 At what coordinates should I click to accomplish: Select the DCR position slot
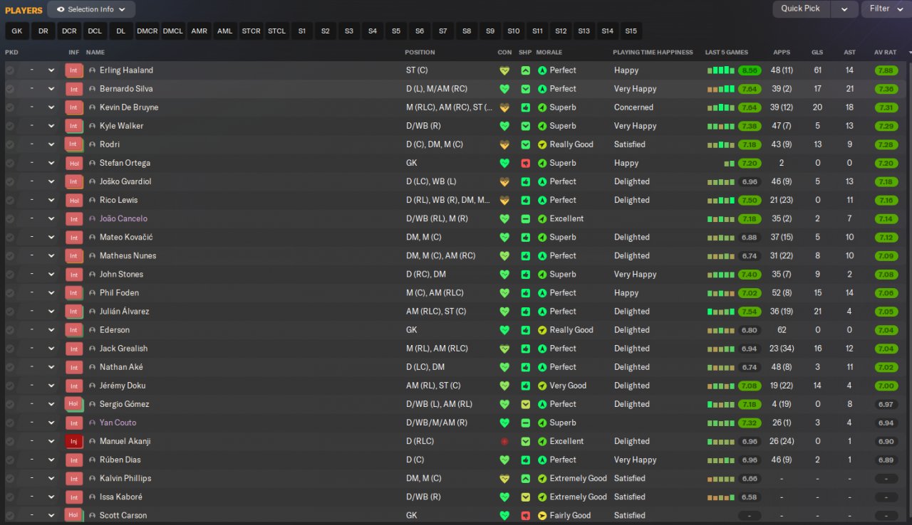point(69,31)
